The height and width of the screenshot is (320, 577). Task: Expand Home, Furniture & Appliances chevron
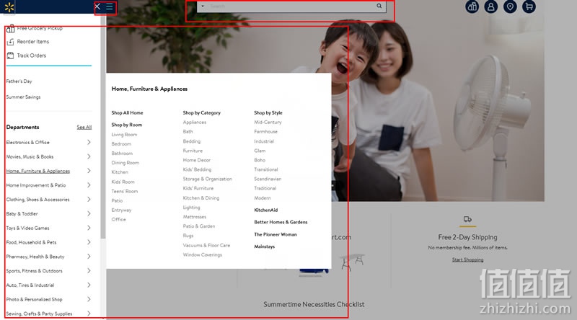tap(89, 171)
